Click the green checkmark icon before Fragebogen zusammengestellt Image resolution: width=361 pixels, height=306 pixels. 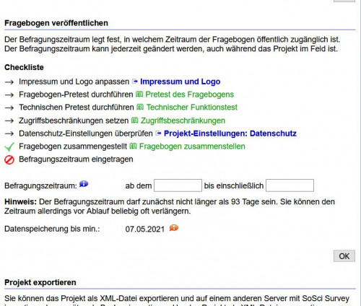click(x=9, y=147)
